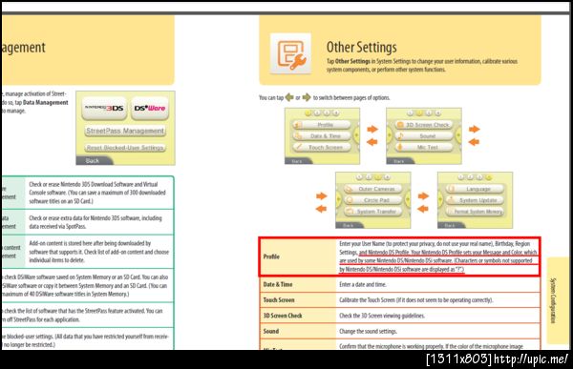Tap the Mic Test option with microphone icon

click(423, 148)
